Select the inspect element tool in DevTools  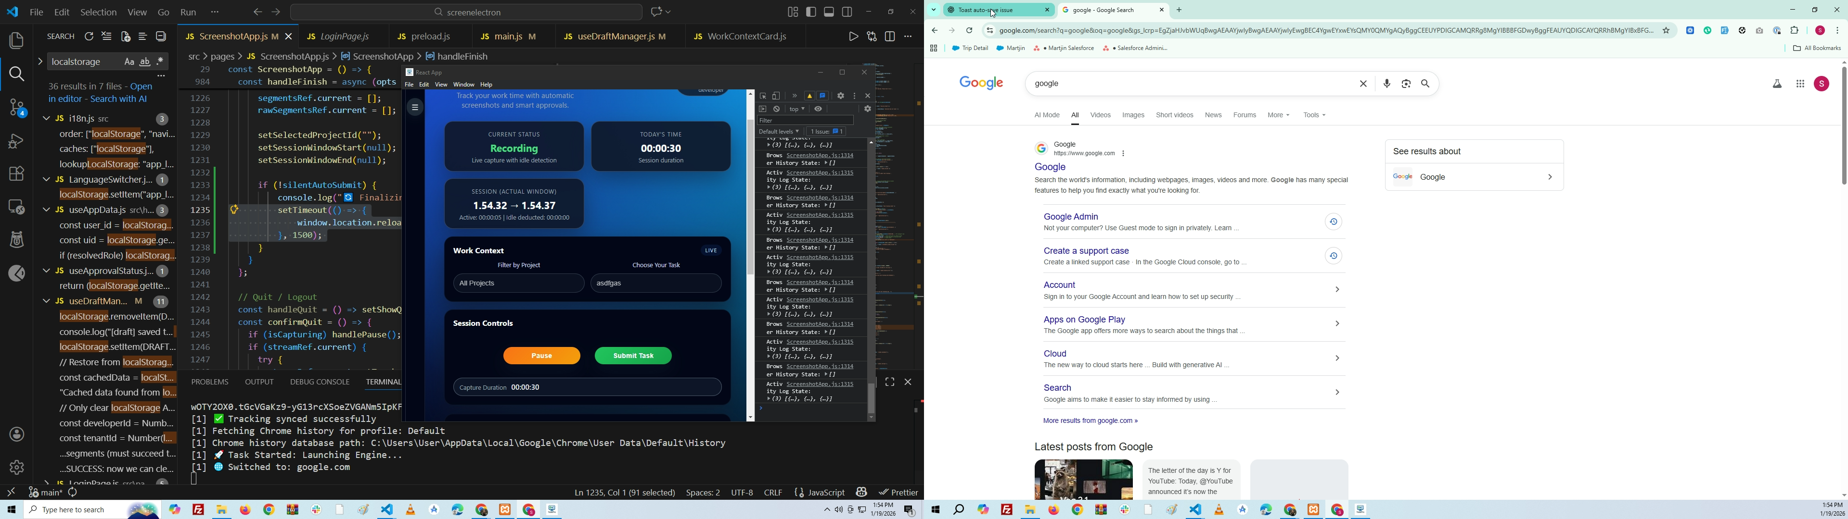(x=763, y=96)
